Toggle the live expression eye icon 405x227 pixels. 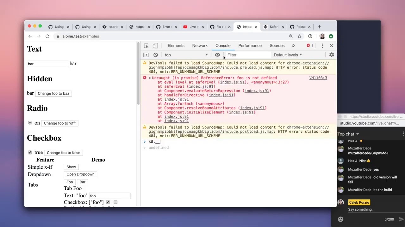(217, 55)
